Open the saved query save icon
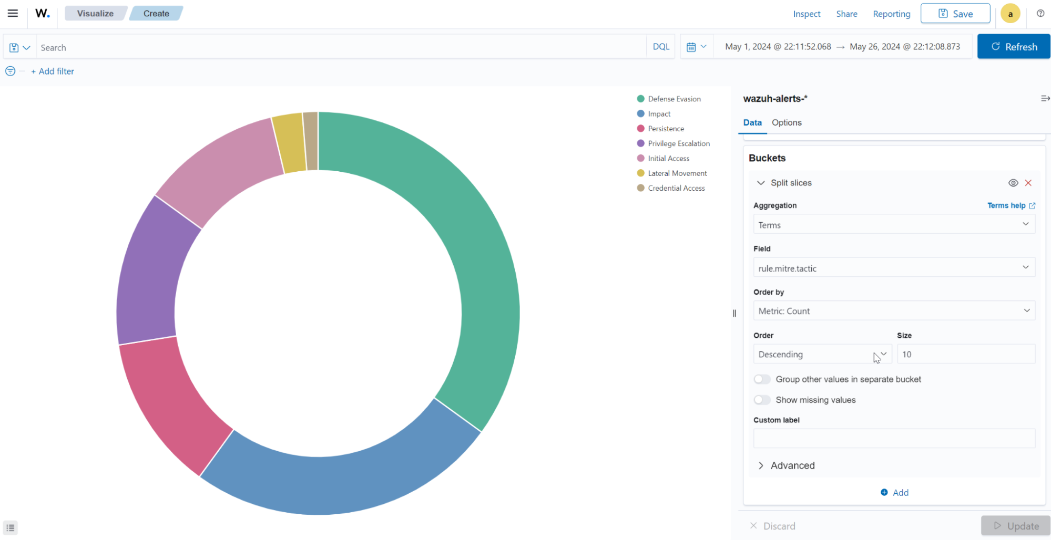 tap(13, 47)
